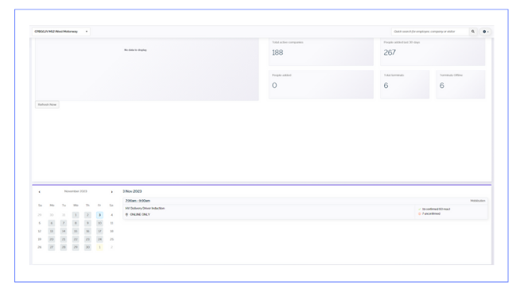The height and width of the screenshot is (296, 520).
Task: Select 20 in the November calendar
Action: 52,239
